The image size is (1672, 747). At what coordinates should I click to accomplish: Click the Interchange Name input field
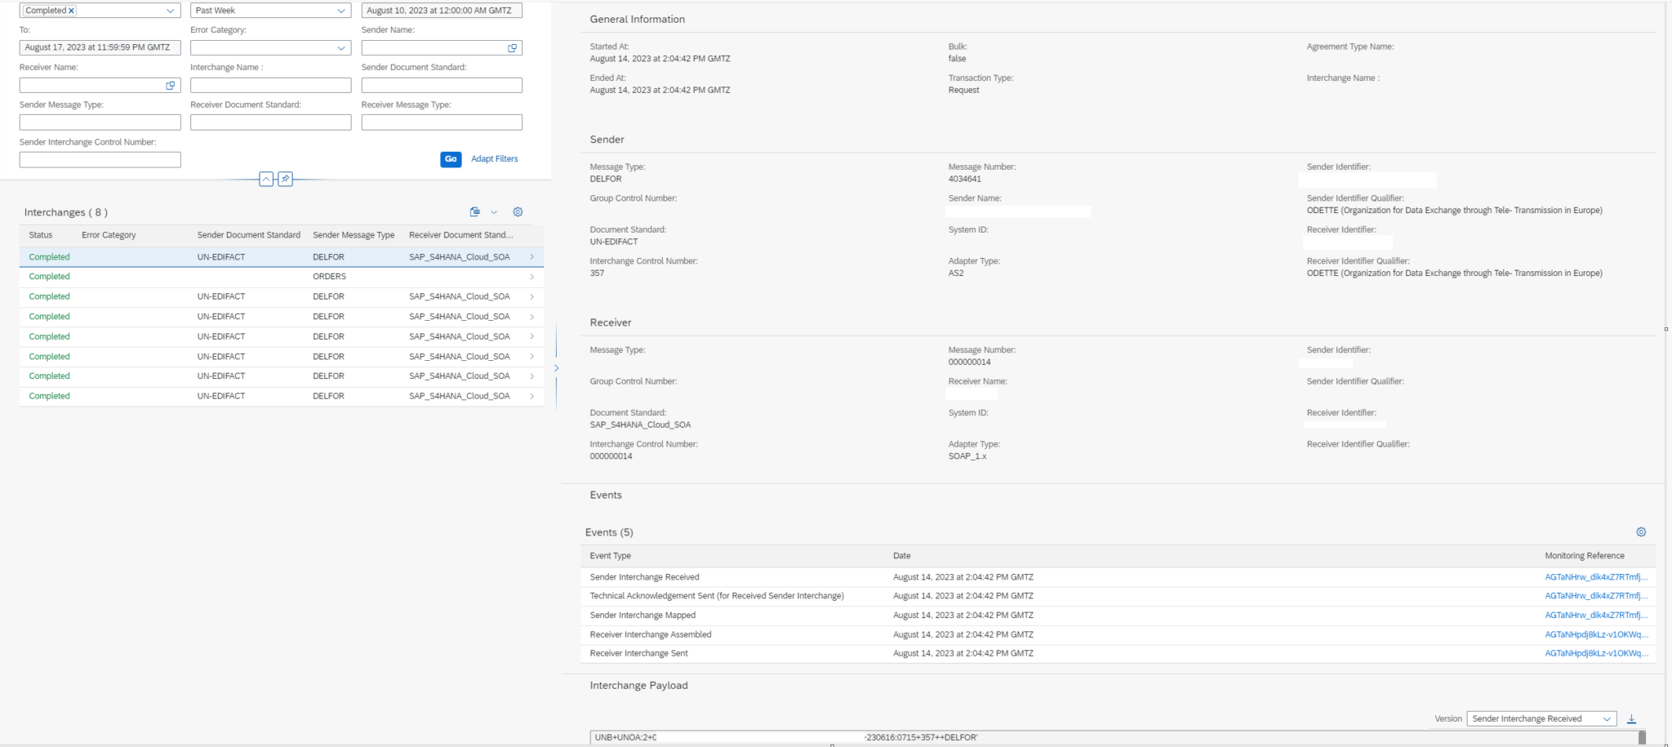pyautogui.click(x=270, y=85)
